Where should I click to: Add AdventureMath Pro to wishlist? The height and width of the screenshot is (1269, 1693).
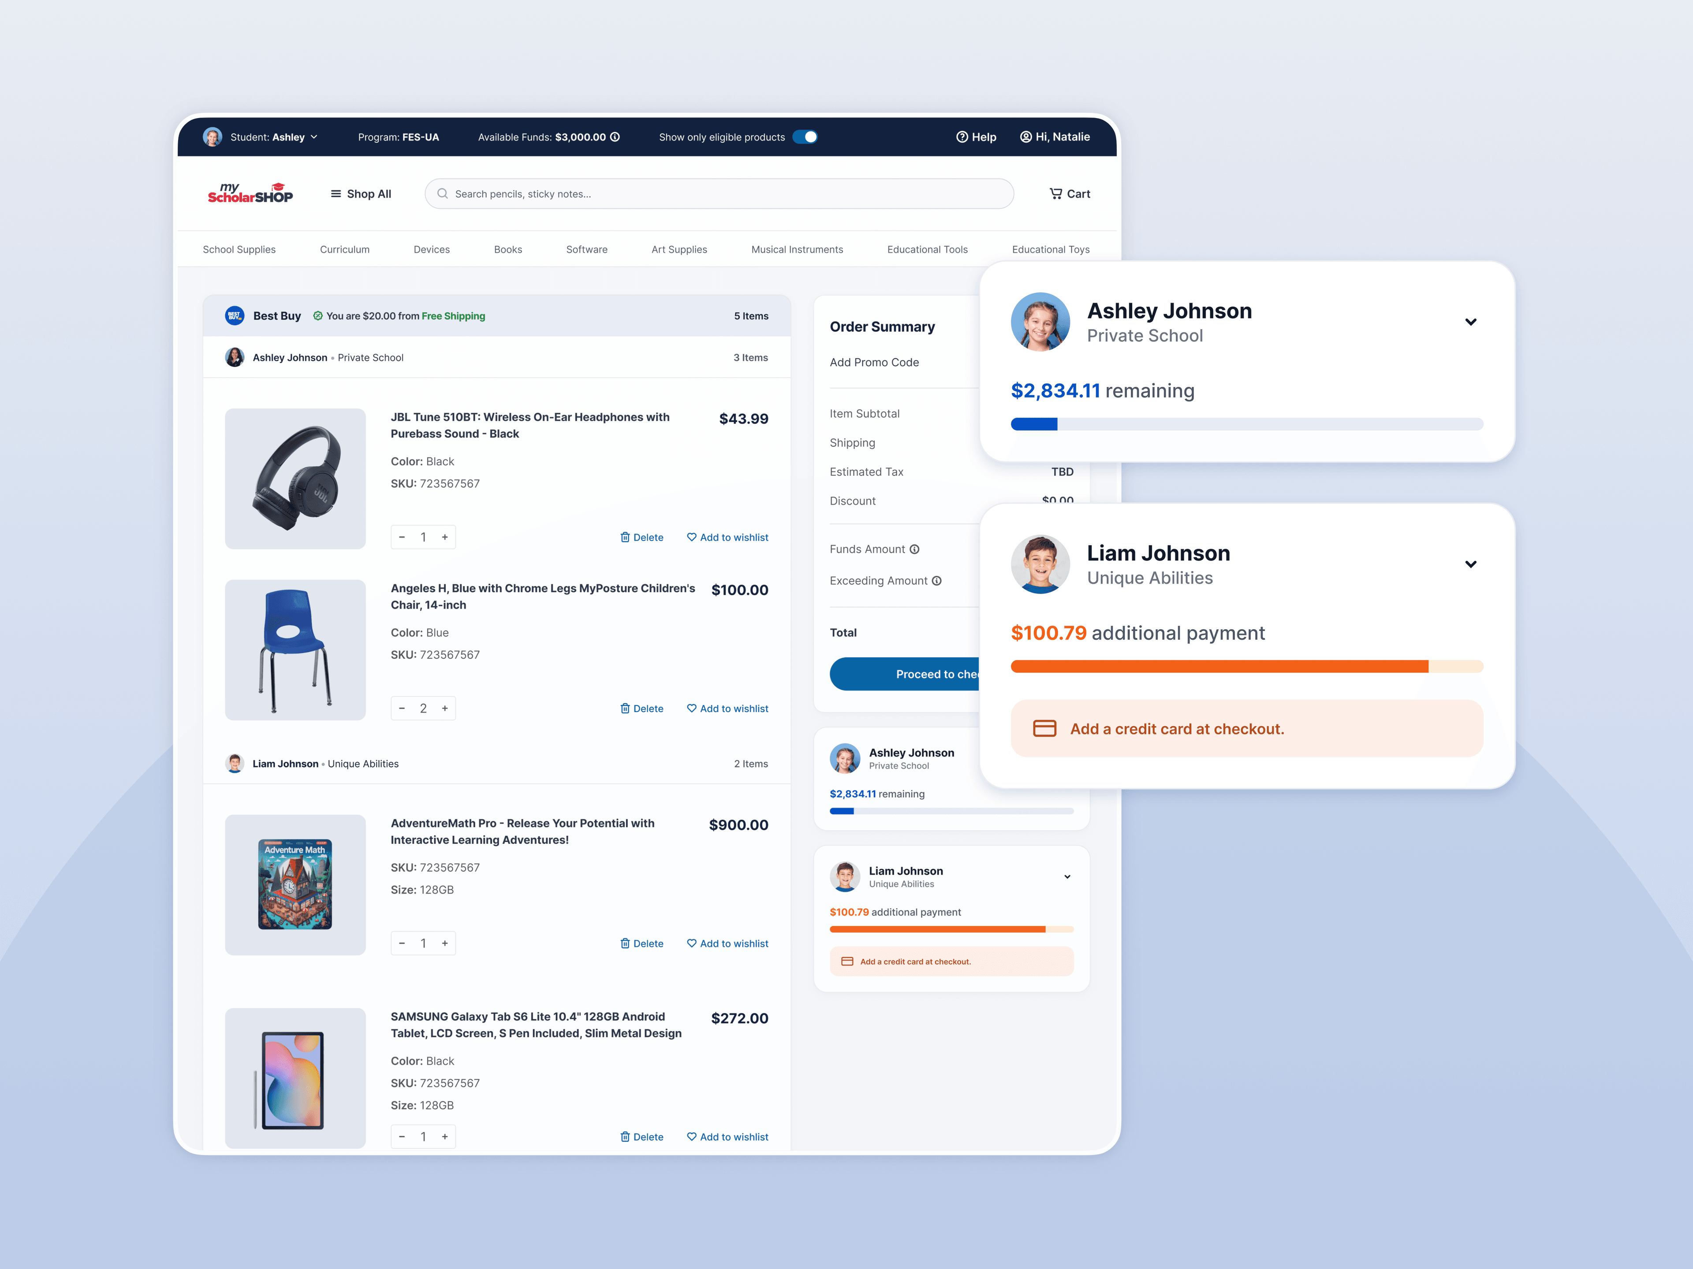click(727, 943)
